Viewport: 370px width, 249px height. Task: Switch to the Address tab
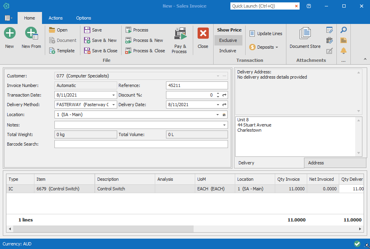click(316, 163)
